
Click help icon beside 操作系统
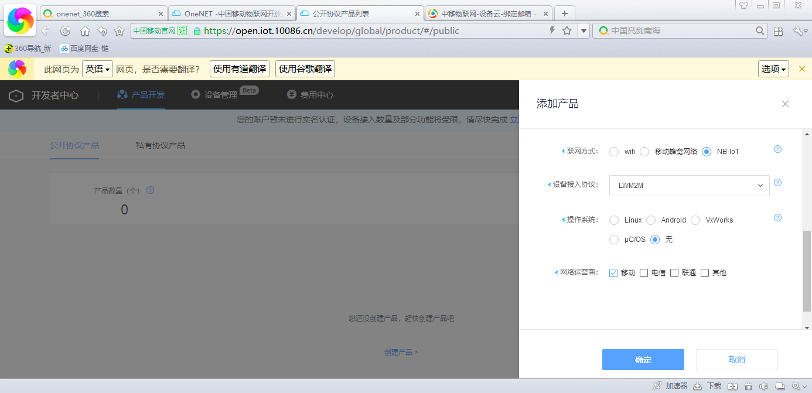777,218
